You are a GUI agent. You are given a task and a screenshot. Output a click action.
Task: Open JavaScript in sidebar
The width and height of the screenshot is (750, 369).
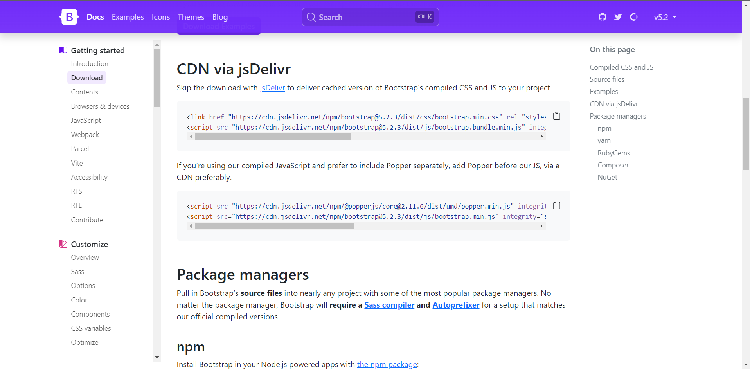click(86, 121)
